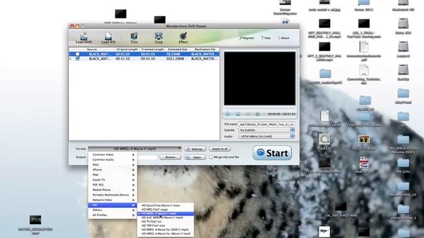Open the Subtitle dropdown
The height and width of the screenshot is (238, 424).
click(266, 130)
